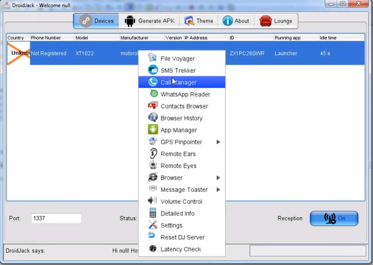Choose Call Manager in the menu
This screenshot has height=265, width=373.
[182, 82]
